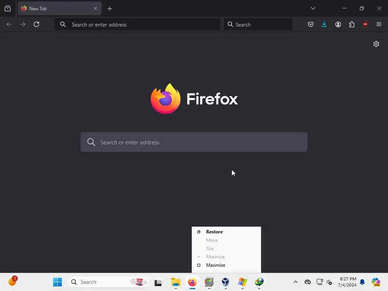Go forward one page
The width and height of the screenshot is (388, 291).
coord(23,24)
